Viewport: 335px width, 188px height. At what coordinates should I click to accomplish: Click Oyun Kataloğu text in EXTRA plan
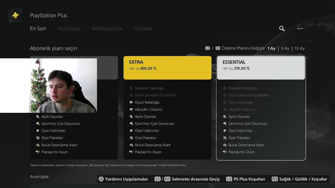147,102
